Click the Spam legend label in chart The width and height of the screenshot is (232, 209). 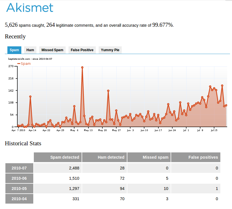point(26,64)
